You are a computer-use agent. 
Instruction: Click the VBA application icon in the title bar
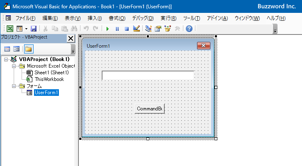7,6
